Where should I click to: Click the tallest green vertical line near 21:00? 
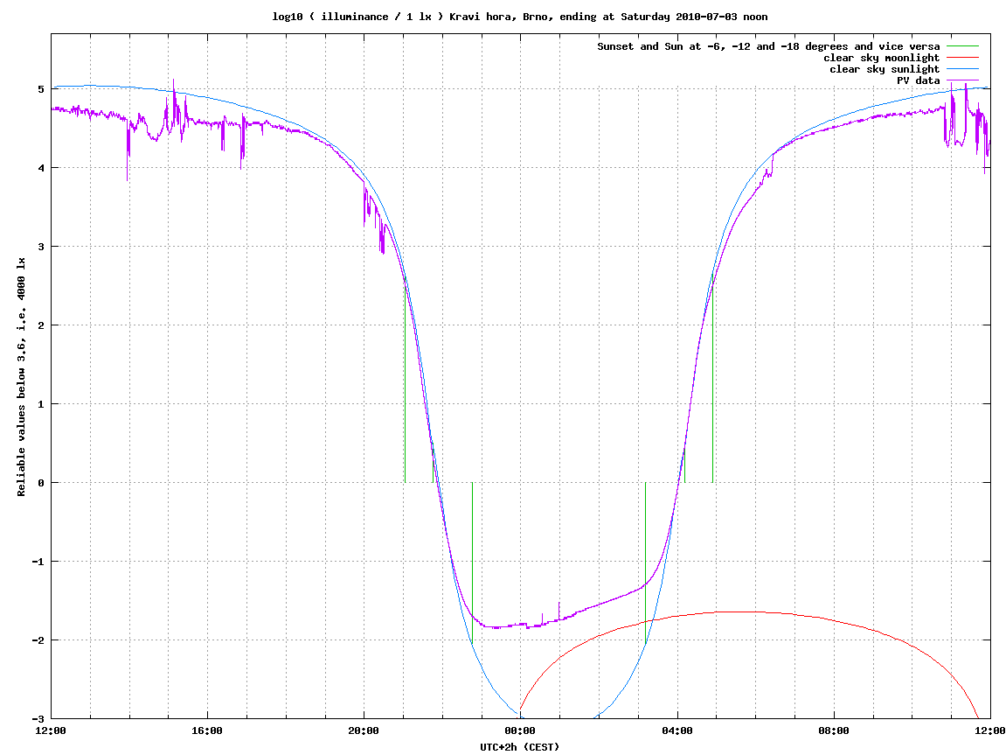pyautogui.click(x=405, y=379)
